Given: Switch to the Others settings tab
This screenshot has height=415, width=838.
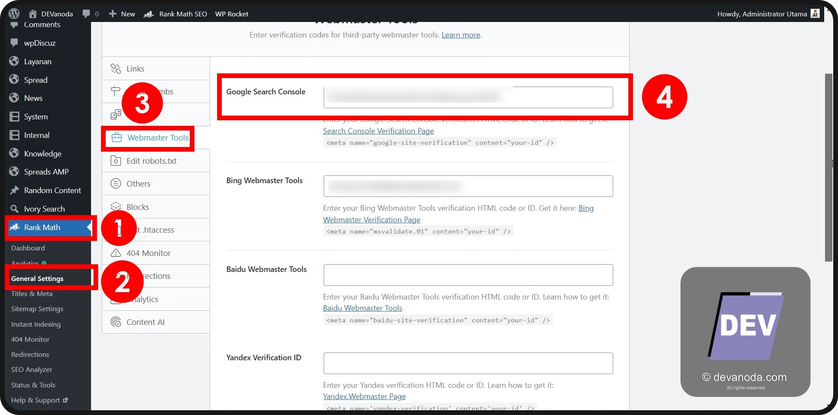Looking at the screenshot, I should (x=156, y=184).
